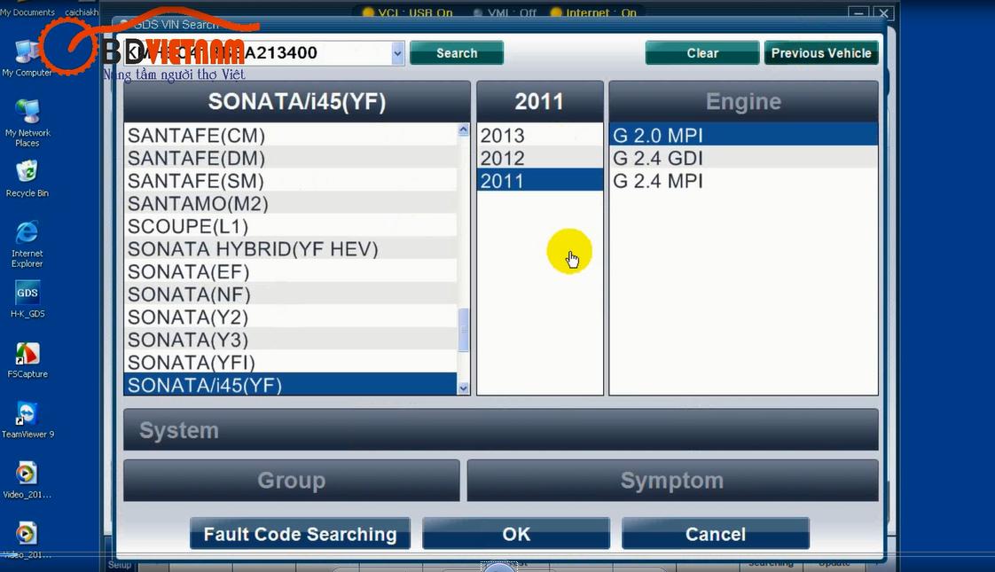Viewport: 995px width, 572px height.
Task: Choose model year 2012
Action: 539,158
